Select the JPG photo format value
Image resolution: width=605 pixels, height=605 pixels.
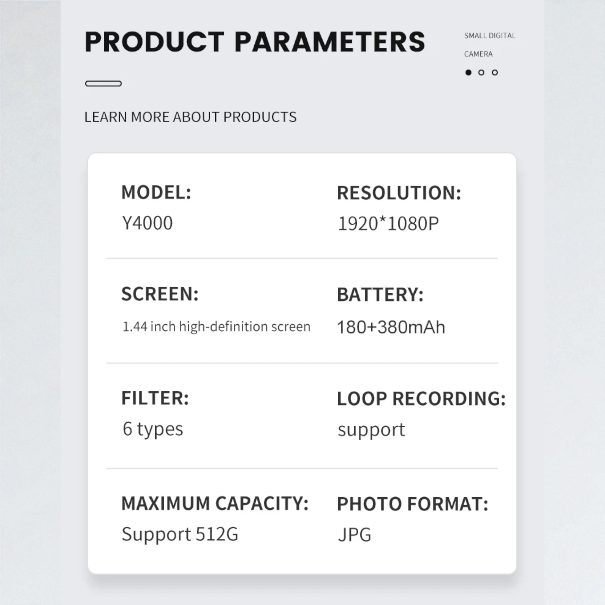tap(354, 534)
